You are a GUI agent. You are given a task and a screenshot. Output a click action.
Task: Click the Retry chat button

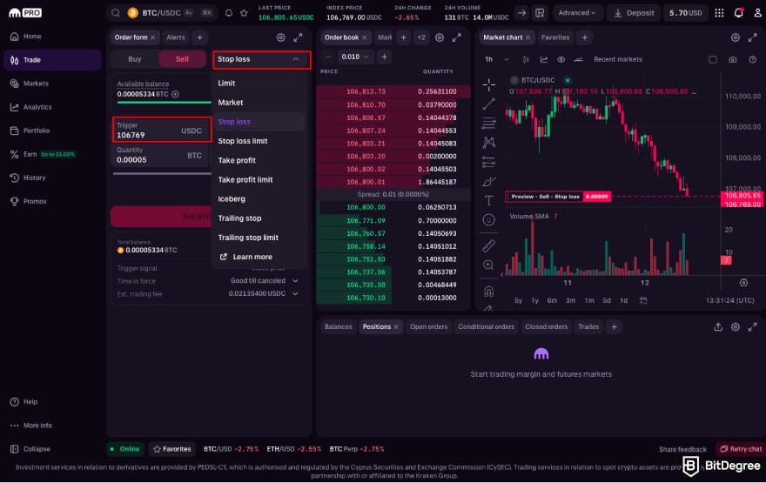(741, 449)
